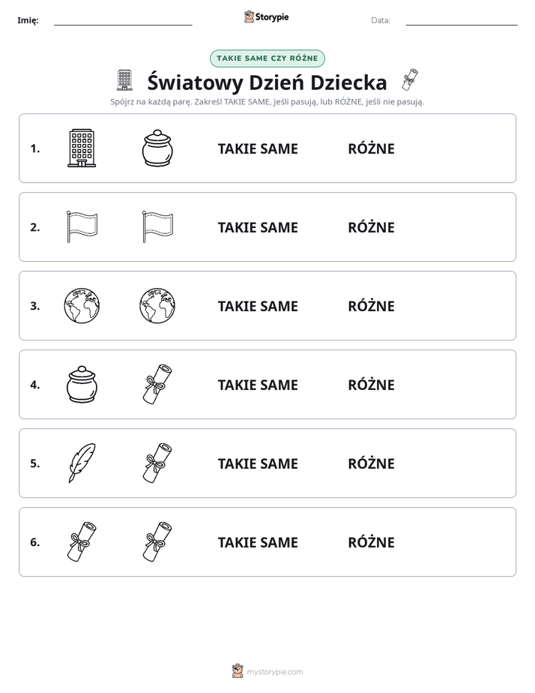Select the right globe in row 3
This screenshot has height=693, width=535.
(157, 305)
